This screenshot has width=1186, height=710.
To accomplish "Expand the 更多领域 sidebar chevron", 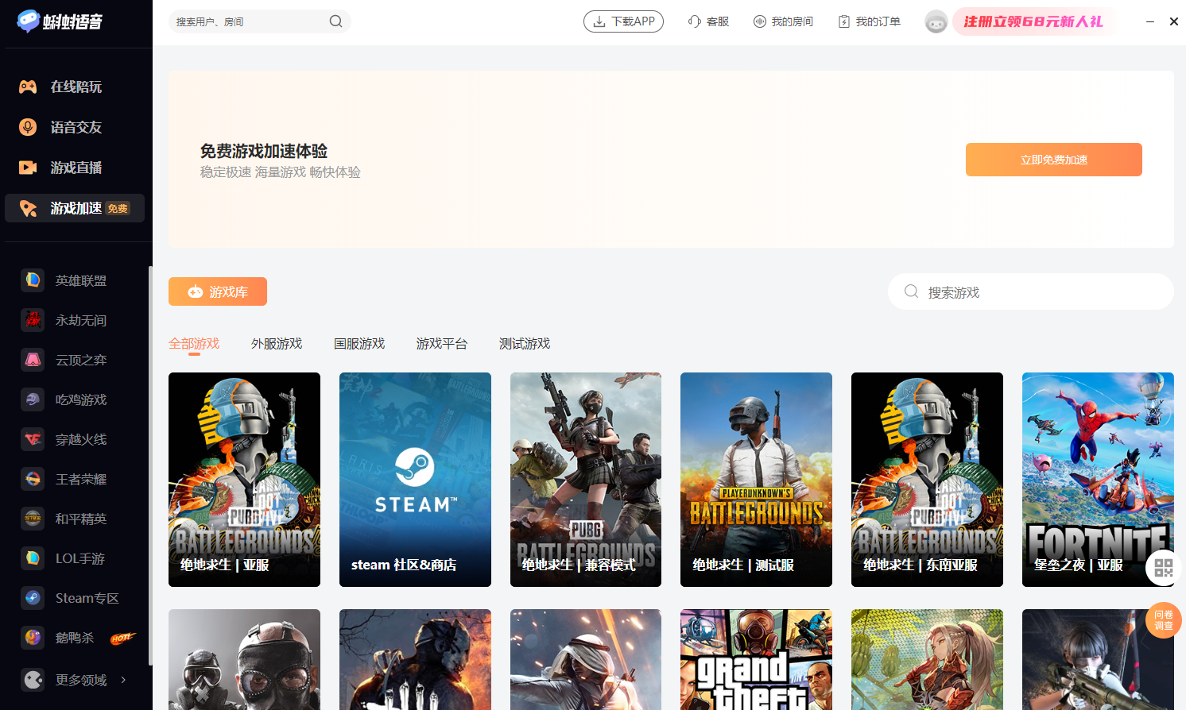I will (123, 680).
